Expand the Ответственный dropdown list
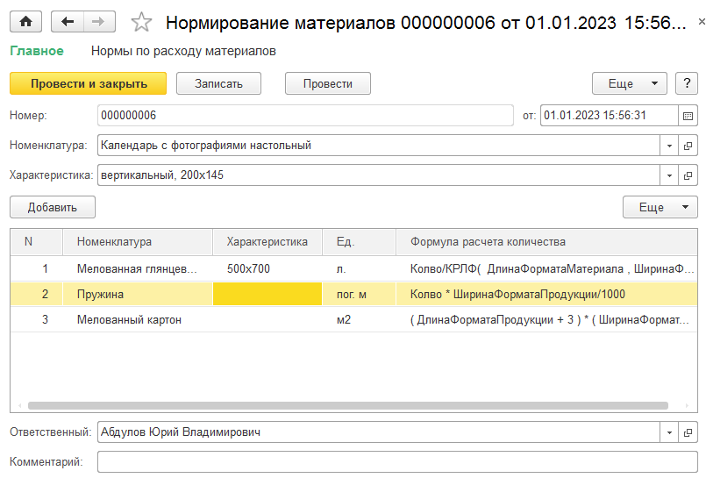This screenshot has height=478, width=713. (669, 432)
